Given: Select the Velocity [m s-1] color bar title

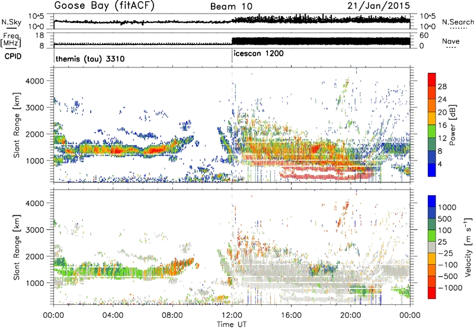Looking at the screenshot, I should (468, 247).
